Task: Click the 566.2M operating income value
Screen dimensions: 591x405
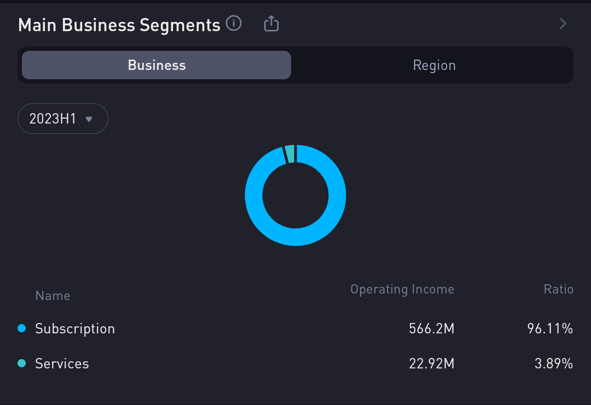Action: click(x=431, y=328)
